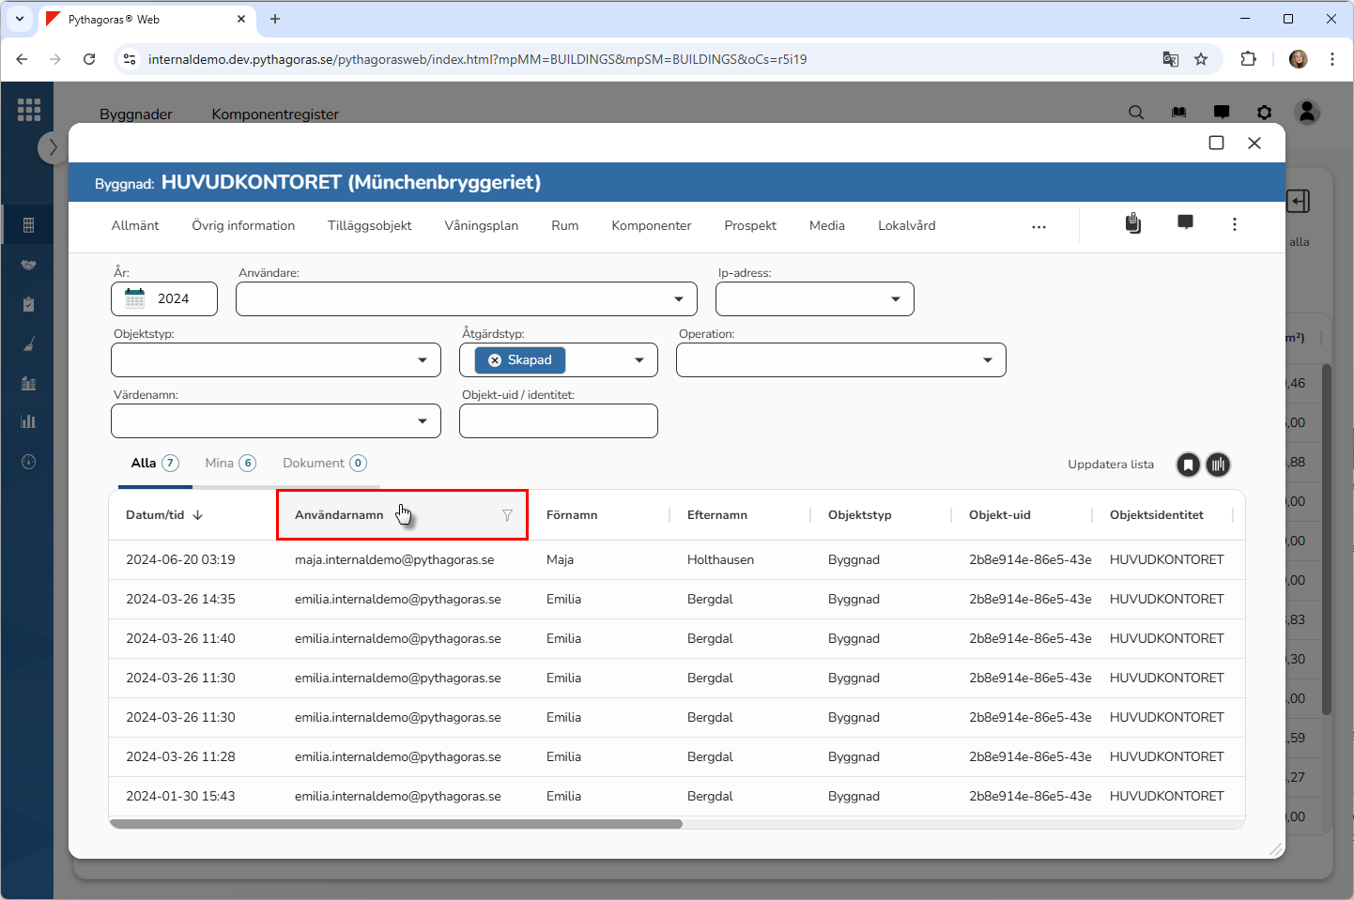Open the Våningsplan tab

click(481, 226)
